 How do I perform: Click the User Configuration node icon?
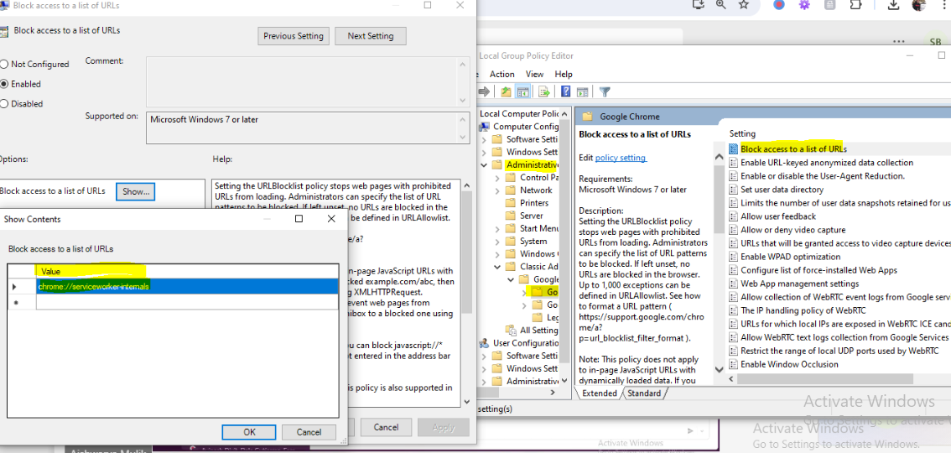click(485, 342)
